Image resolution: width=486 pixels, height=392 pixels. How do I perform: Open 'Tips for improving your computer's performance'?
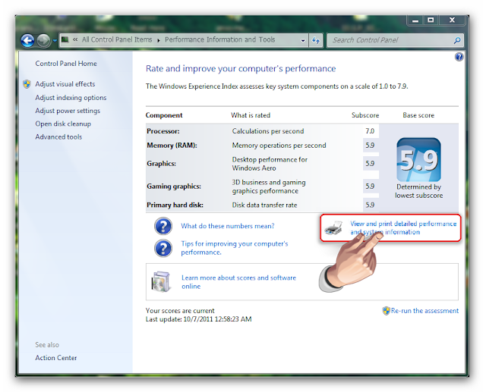tap(235, 248)
